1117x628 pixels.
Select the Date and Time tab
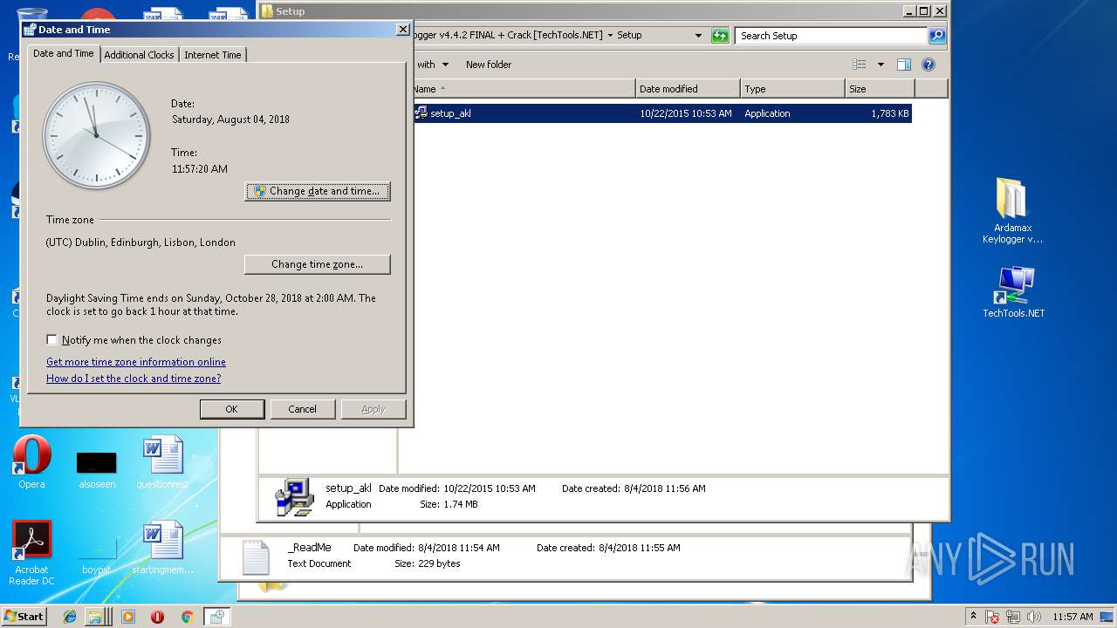click(x=63, y=53)
